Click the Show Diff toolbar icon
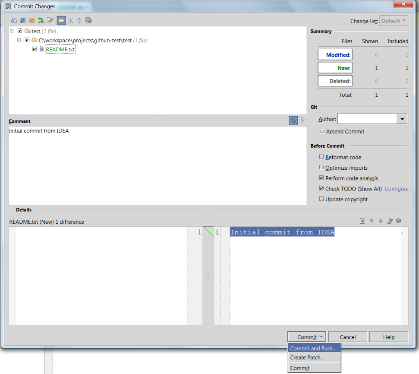Viewport: 419px width, 374px height. (x=14, y=20)
